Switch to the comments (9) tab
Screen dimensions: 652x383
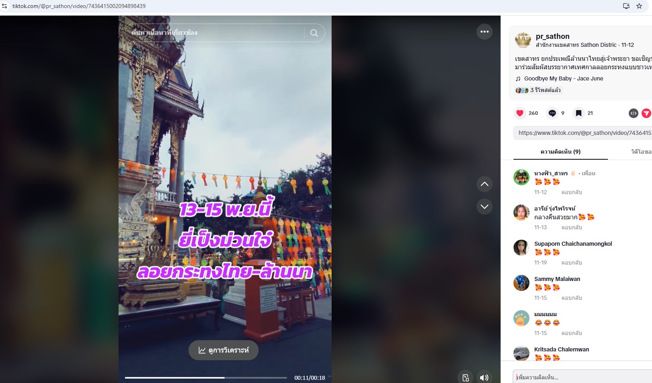(x=560, y=152)
